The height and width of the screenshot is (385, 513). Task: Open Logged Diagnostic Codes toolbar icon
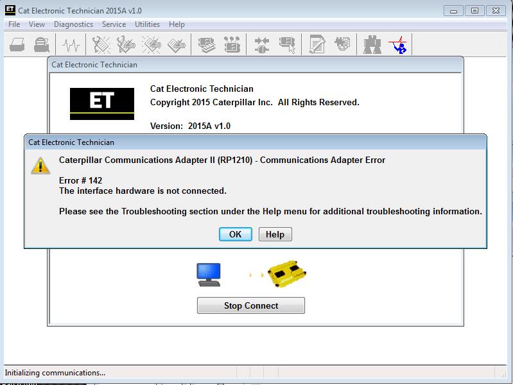126,44
